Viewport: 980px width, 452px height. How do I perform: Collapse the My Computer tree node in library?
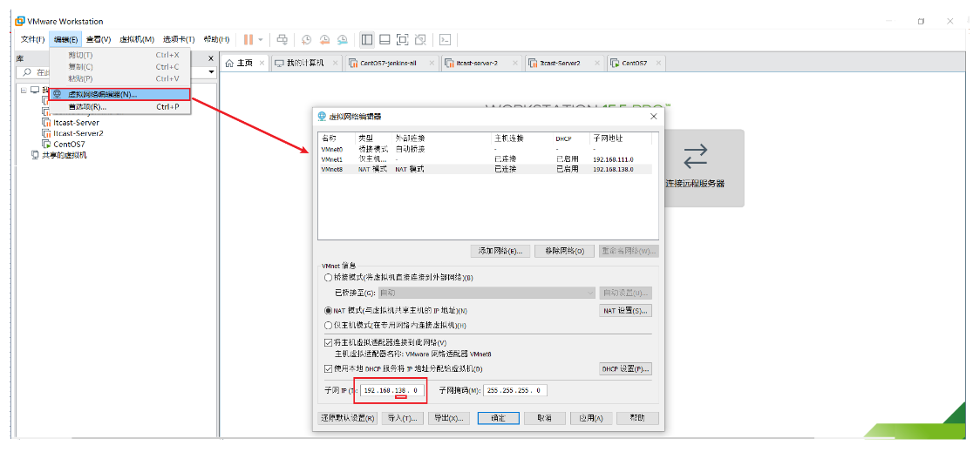24,90
